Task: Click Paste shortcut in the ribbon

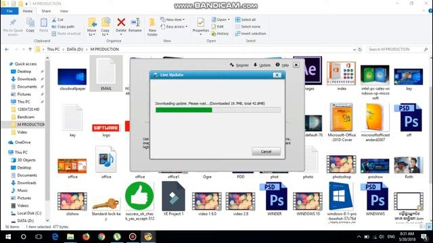Action: pyautogui.click(x=66, y=34)
